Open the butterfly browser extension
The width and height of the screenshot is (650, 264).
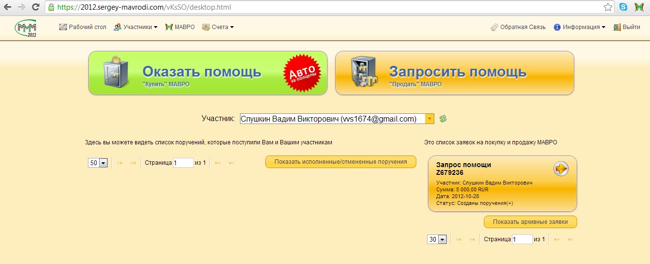click(639, 7)
